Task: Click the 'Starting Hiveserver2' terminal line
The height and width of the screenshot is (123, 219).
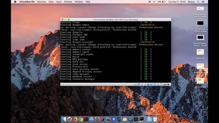Action: point(74,67)
